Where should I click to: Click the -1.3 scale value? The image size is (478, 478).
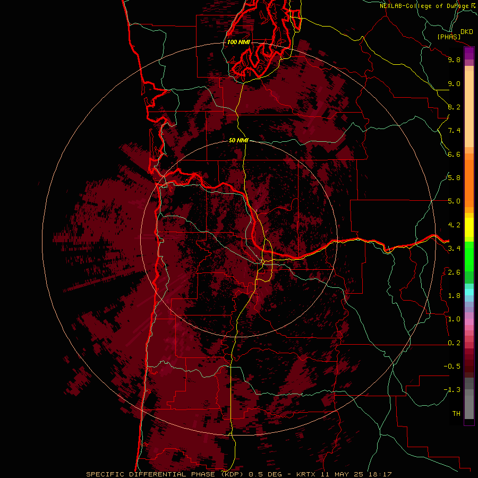point(452,390)
